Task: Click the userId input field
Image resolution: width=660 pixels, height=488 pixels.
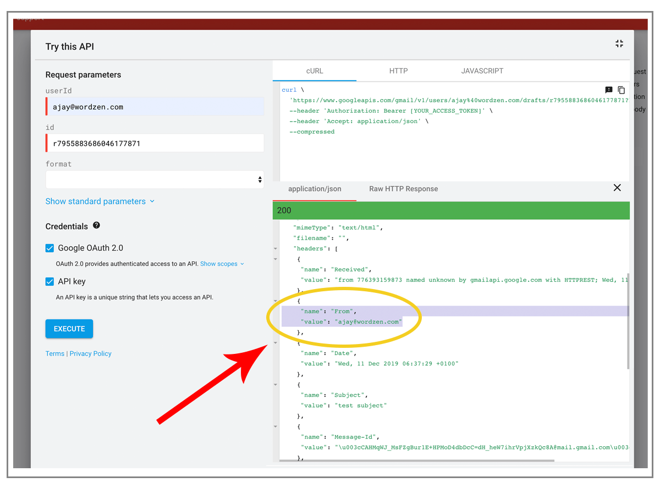Action: click(155, 107)
